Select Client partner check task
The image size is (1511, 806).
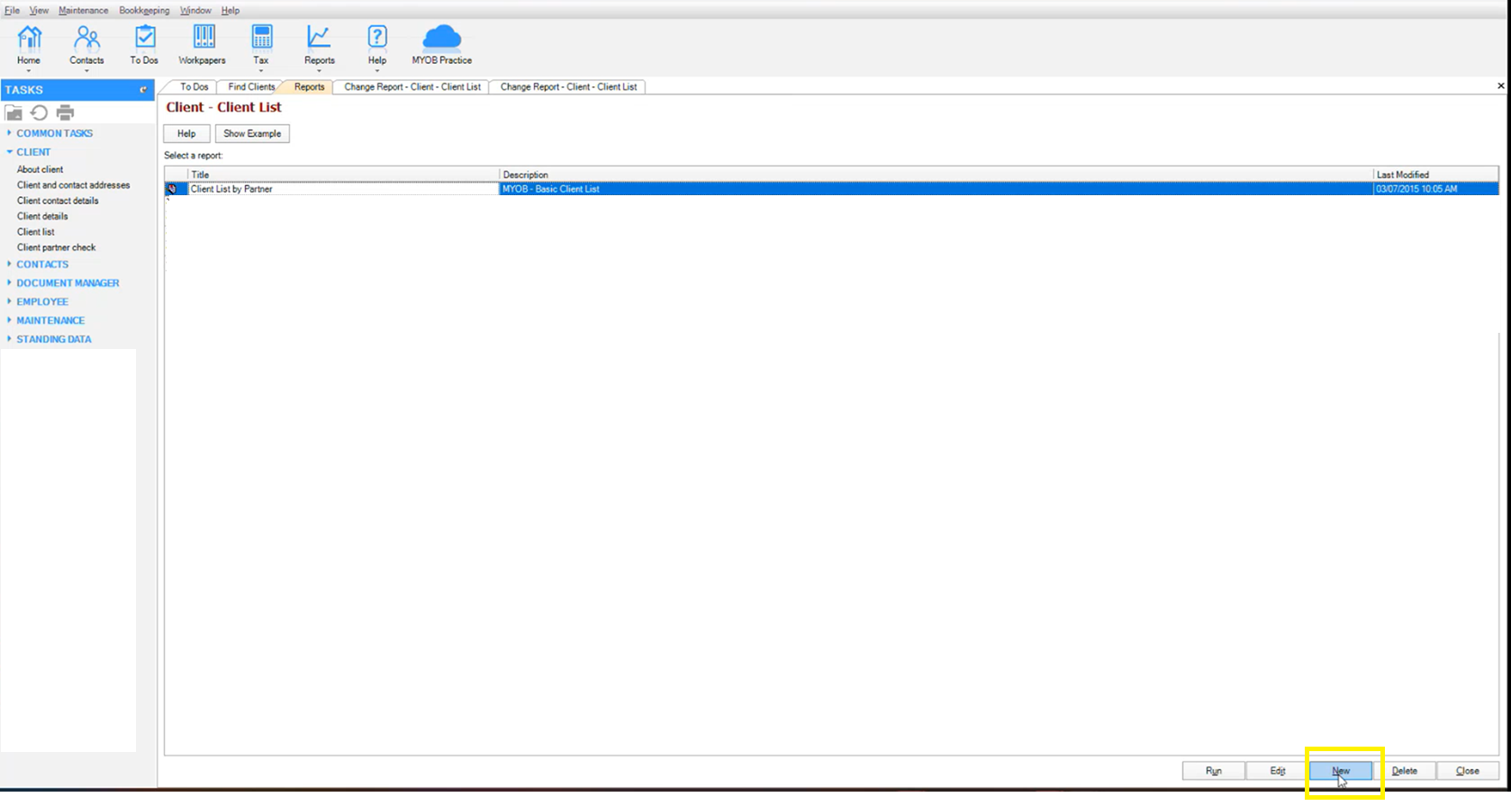coord(56,247)
